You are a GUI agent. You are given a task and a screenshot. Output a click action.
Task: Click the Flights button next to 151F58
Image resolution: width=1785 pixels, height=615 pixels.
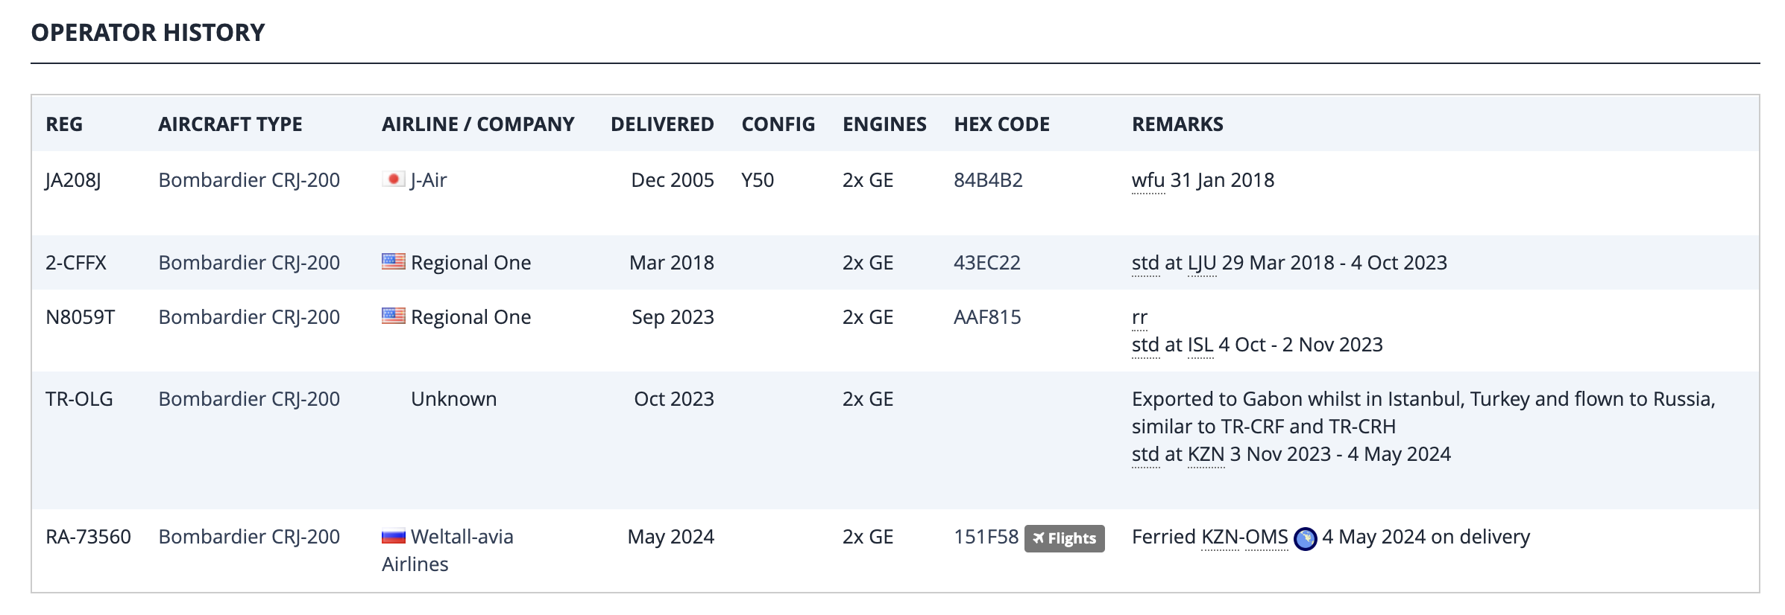[x=1064, y=538]
